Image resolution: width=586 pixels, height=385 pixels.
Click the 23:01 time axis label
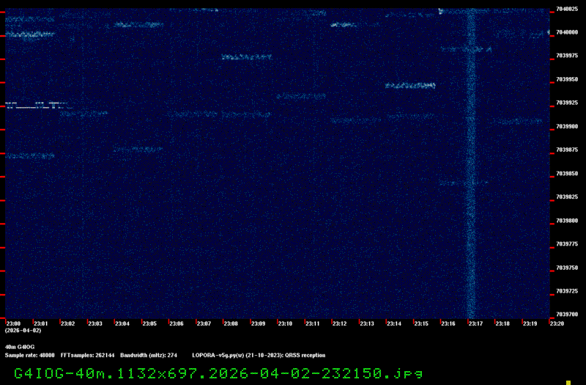click(x=41, y=323)
